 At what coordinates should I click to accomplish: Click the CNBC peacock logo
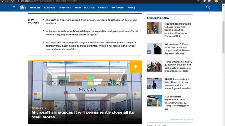(23, 7)
